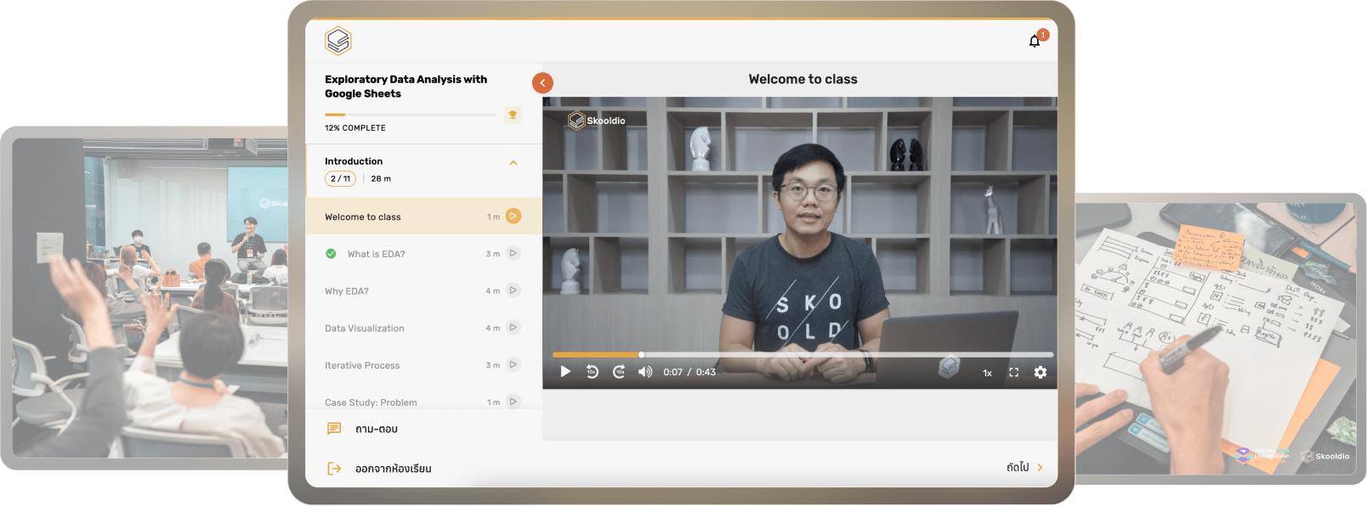Collapse the Introduction section

[513, 162]
